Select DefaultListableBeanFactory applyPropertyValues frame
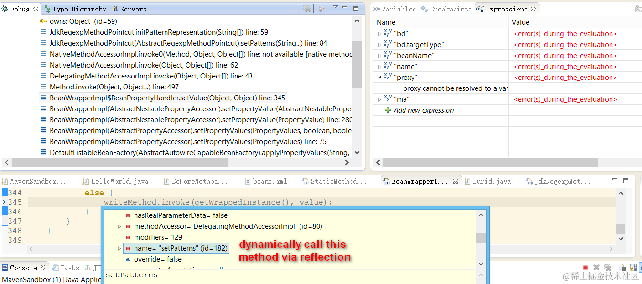 (x=196, y=153)
